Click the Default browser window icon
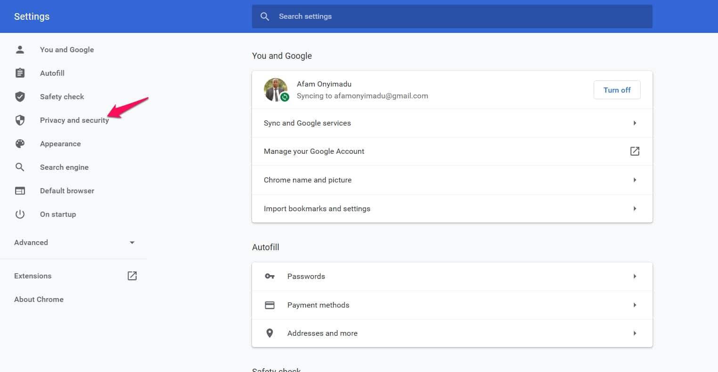 pos(20,190)
